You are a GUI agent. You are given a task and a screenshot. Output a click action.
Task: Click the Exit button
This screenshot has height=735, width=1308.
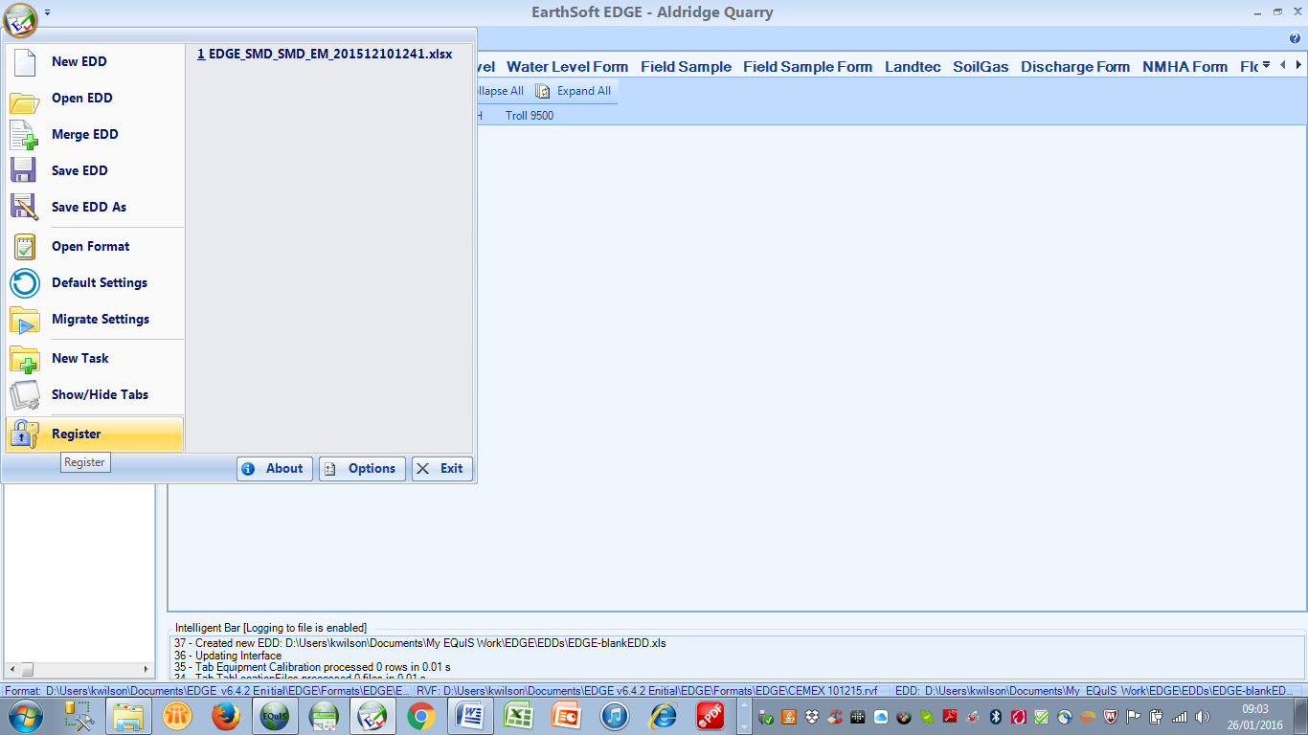pos(442,469)
